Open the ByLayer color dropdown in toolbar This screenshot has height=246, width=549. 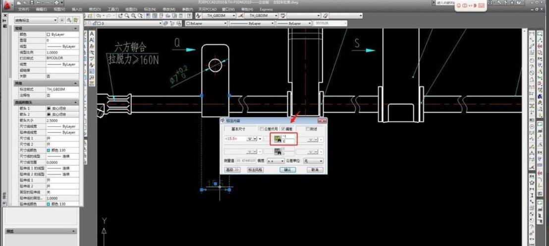coord(207,23)
